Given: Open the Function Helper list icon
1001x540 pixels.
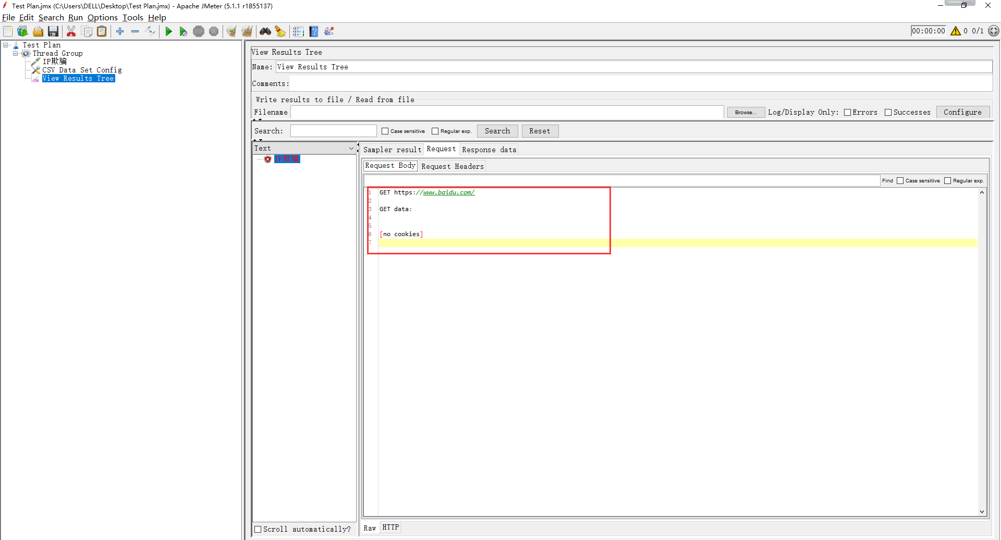Looking at the screenshot, I should [298, 31].
